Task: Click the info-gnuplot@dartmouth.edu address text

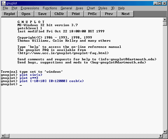Action: [x=127, y=59]
